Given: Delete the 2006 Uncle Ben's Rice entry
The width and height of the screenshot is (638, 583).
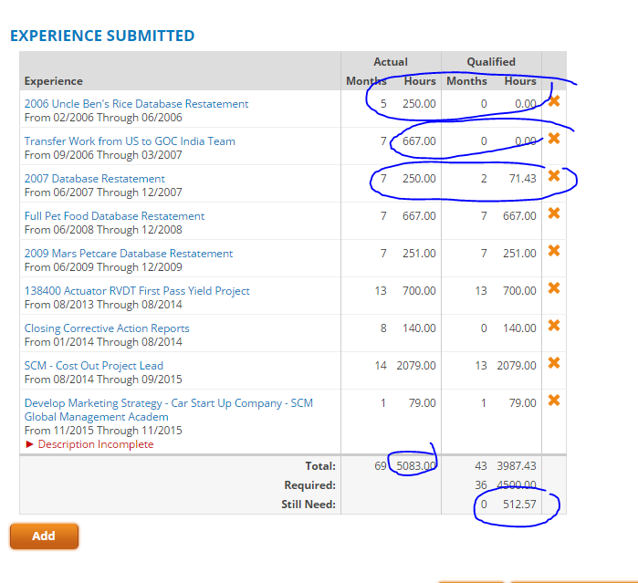Looking at the screenshot, I should click(x=554, y=101).
